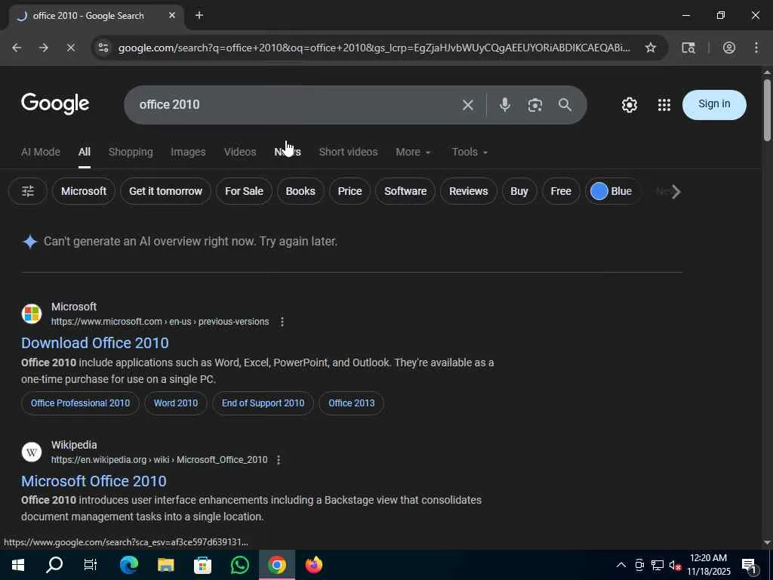The height and width of the screenshot is (580, 773).
Task: Open File Explorer from taskbar
Action: (165, 565)
